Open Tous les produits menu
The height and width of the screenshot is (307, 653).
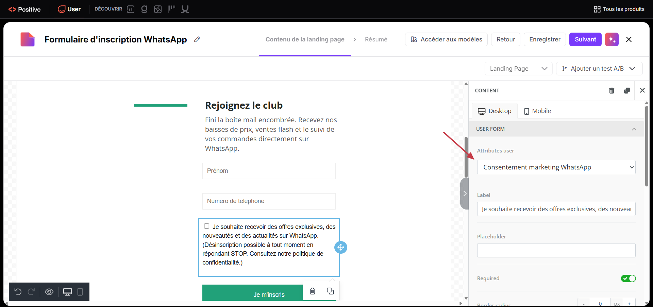coord(619,9)
